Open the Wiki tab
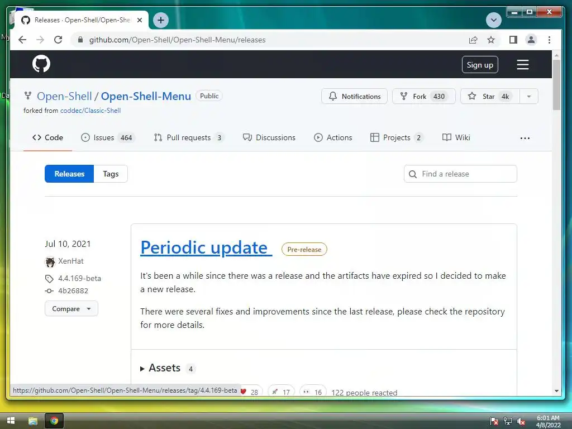This screenshot has width=572, height=429. (x=456, y=137)
